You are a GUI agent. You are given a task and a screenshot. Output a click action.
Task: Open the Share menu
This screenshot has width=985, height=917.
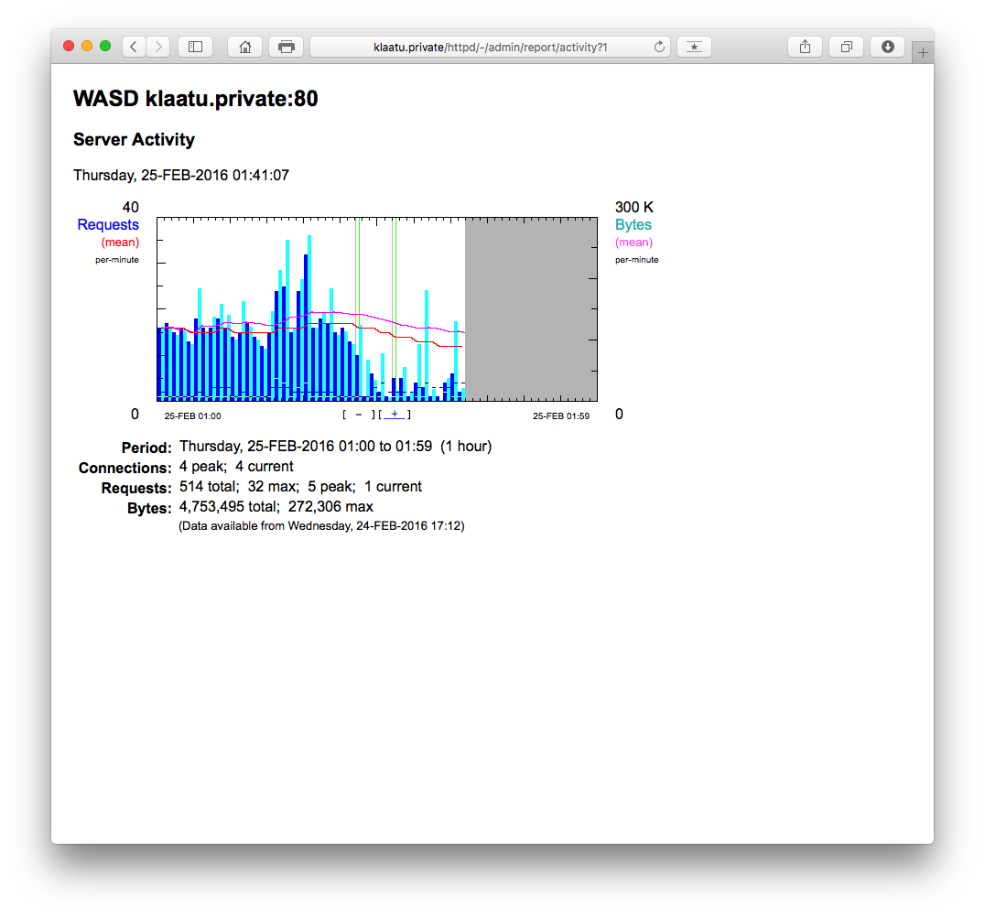(x=805, y=47)
